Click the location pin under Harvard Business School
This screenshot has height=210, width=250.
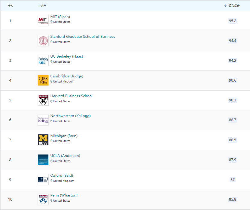pos(51,101)
